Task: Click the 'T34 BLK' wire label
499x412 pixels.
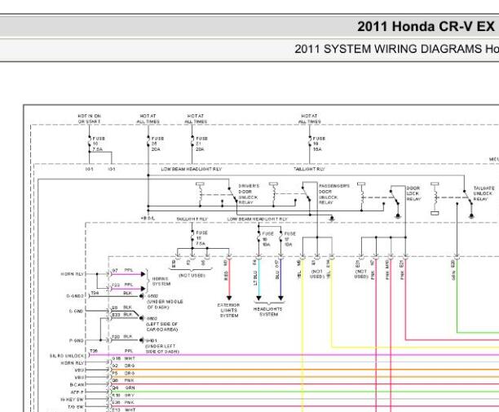Action: tap(112, 293)
